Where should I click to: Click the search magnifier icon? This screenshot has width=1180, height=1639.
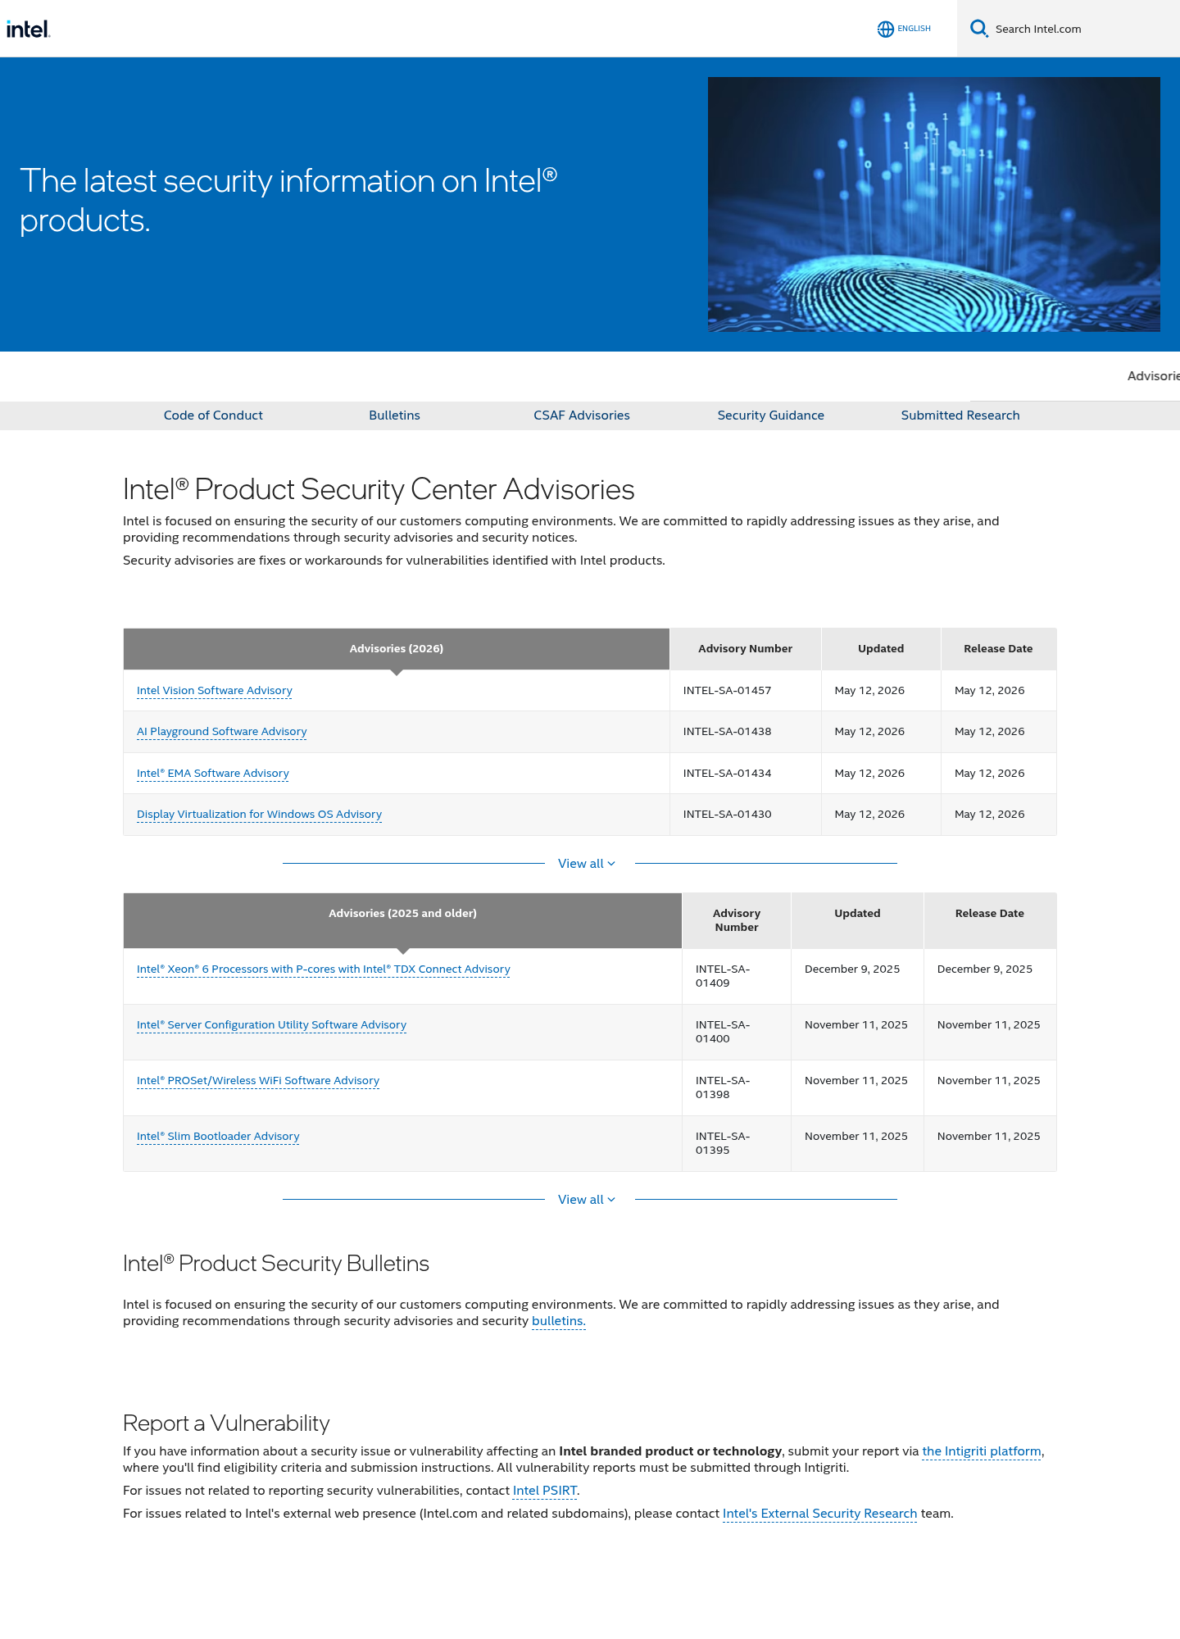[x=979, y=29]
